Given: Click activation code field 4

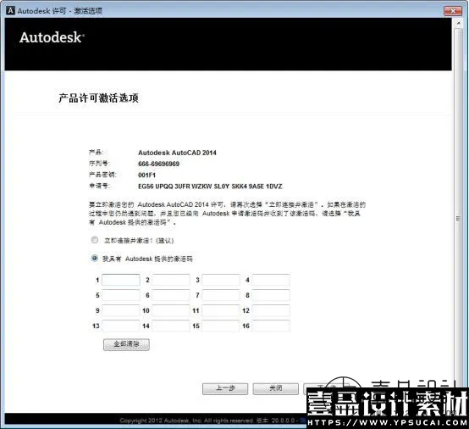Looking at the screenshot, I should (x=271, y=280).
